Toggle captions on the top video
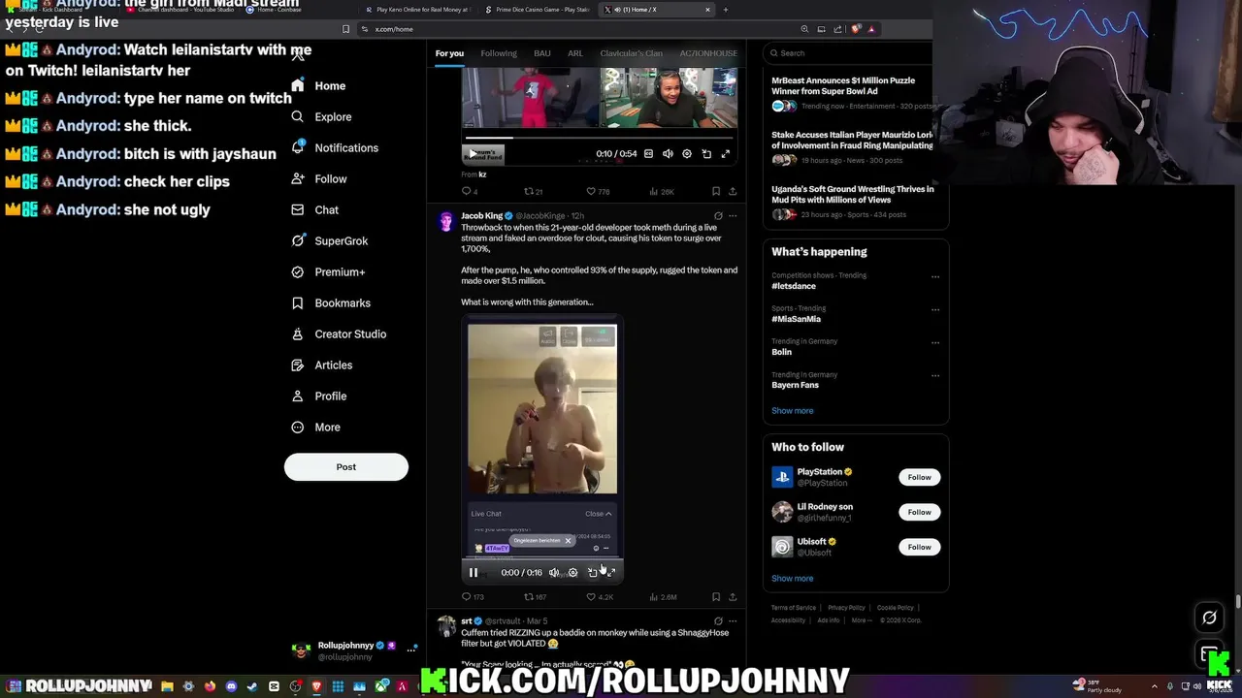1242x698 pixels. pos(649,154)
